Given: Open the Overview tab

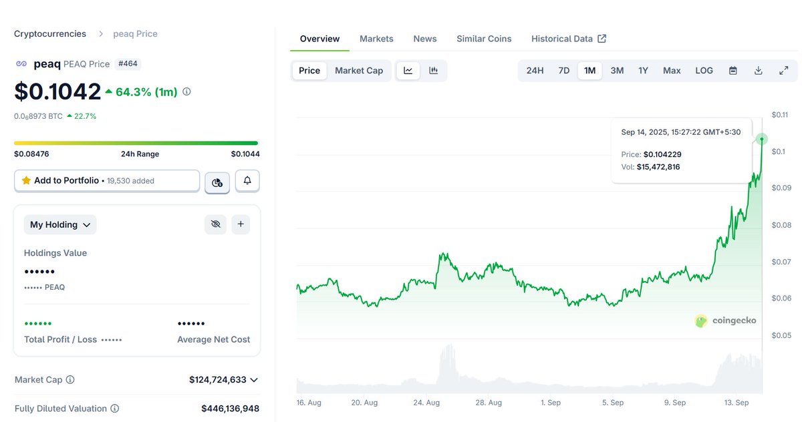Looking at the screenshot, I should click(x=319, y=39).
